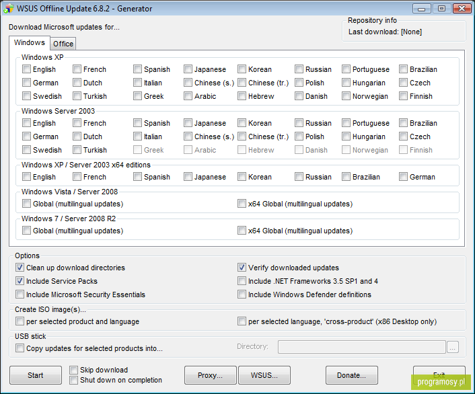
Task: Click the Start button
Action: pos(36,375)
